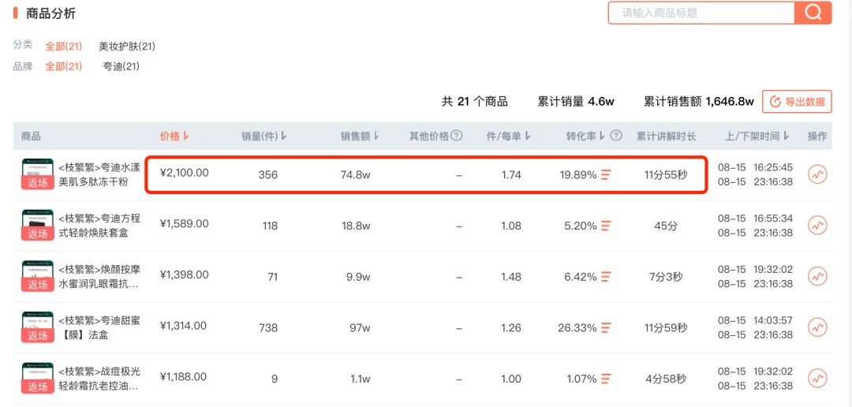Sort by 上/下架时间 column
The image size is (852, 407).
pyautogui.click(x=757, y=136)
